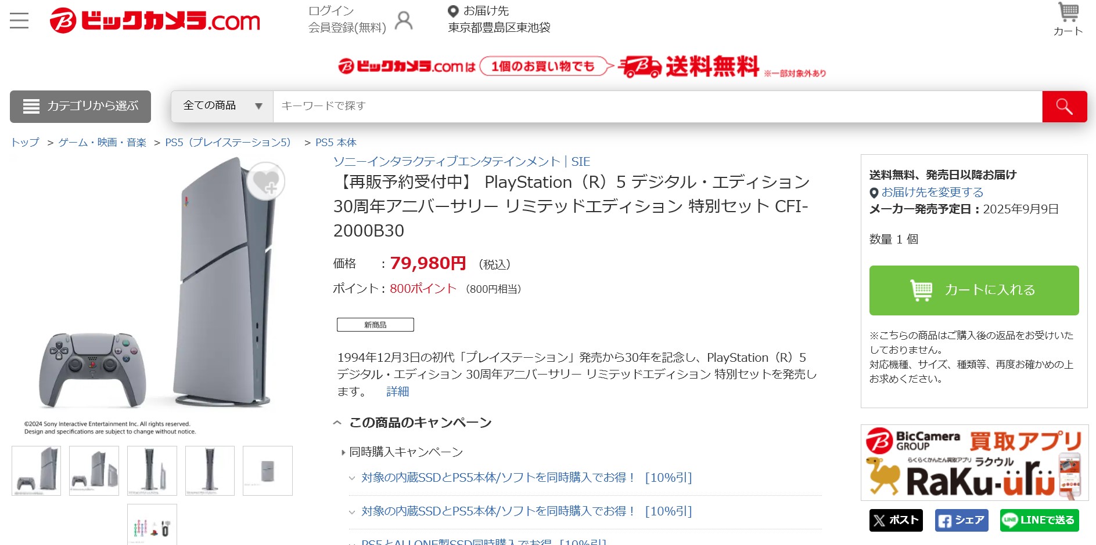Open the 会員登録(無料) link
The width and height of the screenshot is (1096, 545).
point(347,27)
